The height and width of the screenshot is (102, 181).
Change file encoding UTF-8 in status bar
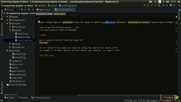(x=141, y=101)
